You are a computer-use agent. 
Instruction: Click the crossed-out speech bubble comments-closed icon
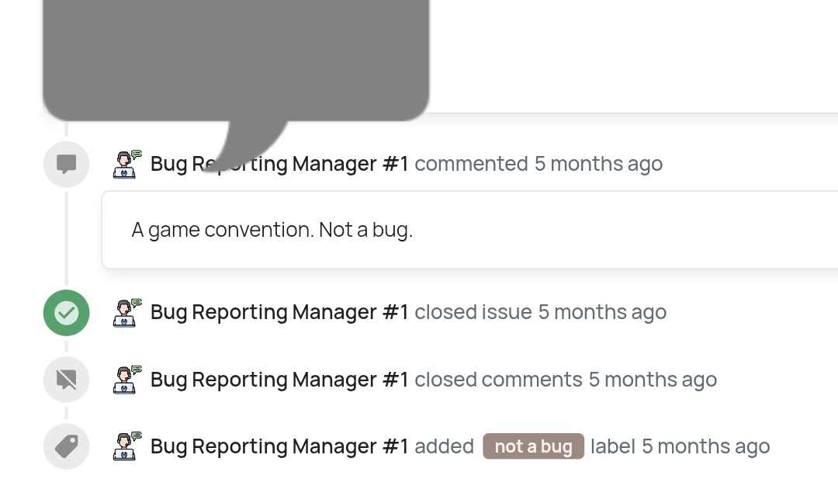pos(66,380)
